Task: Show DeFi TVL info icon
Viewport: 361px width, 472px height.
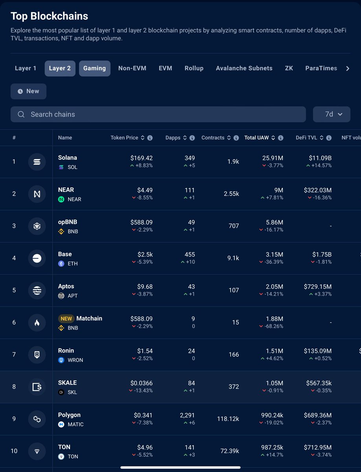Action: pyautogui.click(x=329, y=138)
